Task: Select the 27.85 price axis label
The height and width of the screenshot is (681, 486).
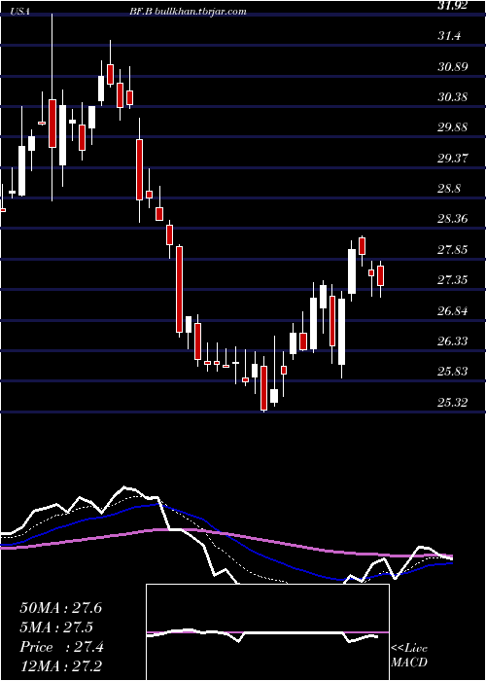Action: [454, 250]
